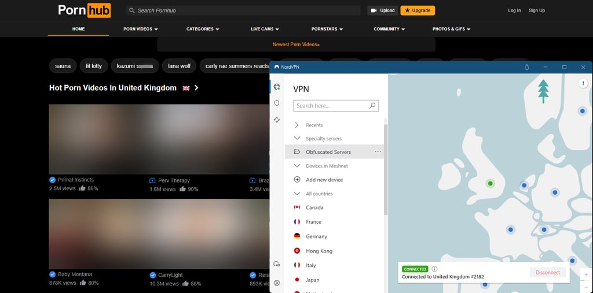Image resolution: width=593 pixels, height=293 pixels.
Task: Click the site logo in browser header
Action: (x=84, y=10)
